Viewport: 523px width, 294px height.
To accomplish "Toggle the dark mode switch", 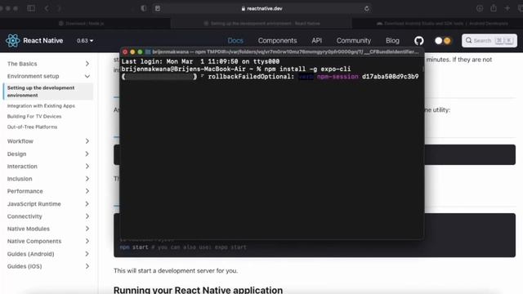I will [x=443, y=41].
